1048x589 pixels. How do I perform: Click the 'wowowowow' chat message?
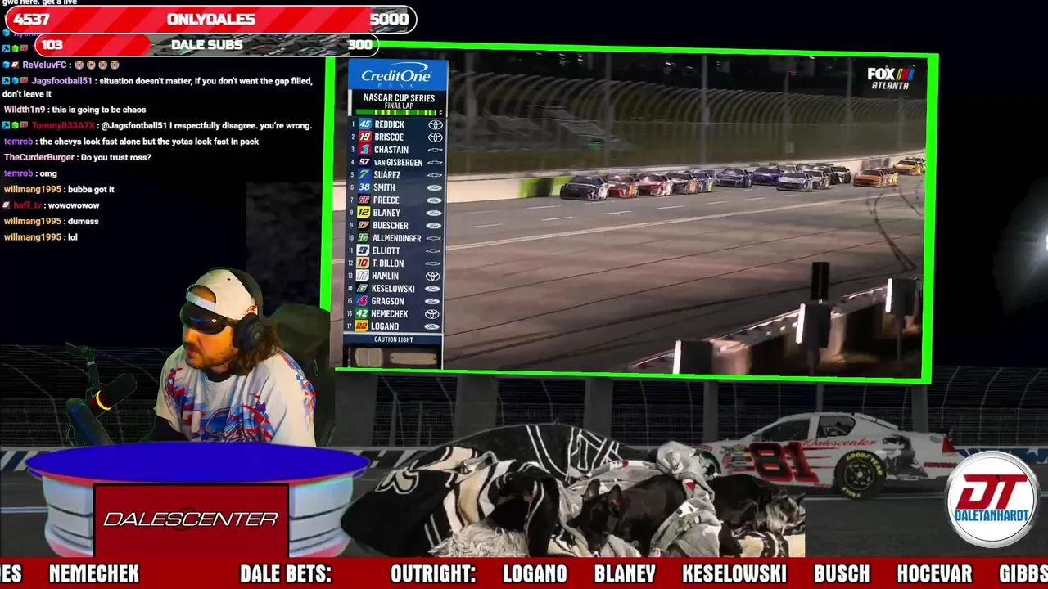coord(73,205)
